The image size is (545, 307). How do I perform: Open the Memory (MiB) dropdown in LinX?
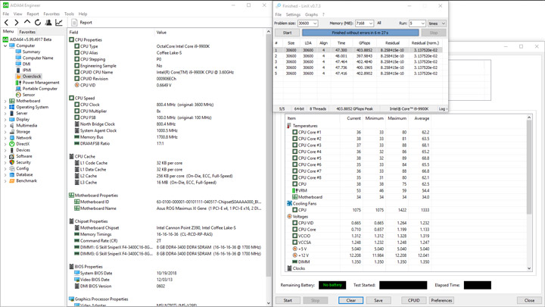(370, 23)
